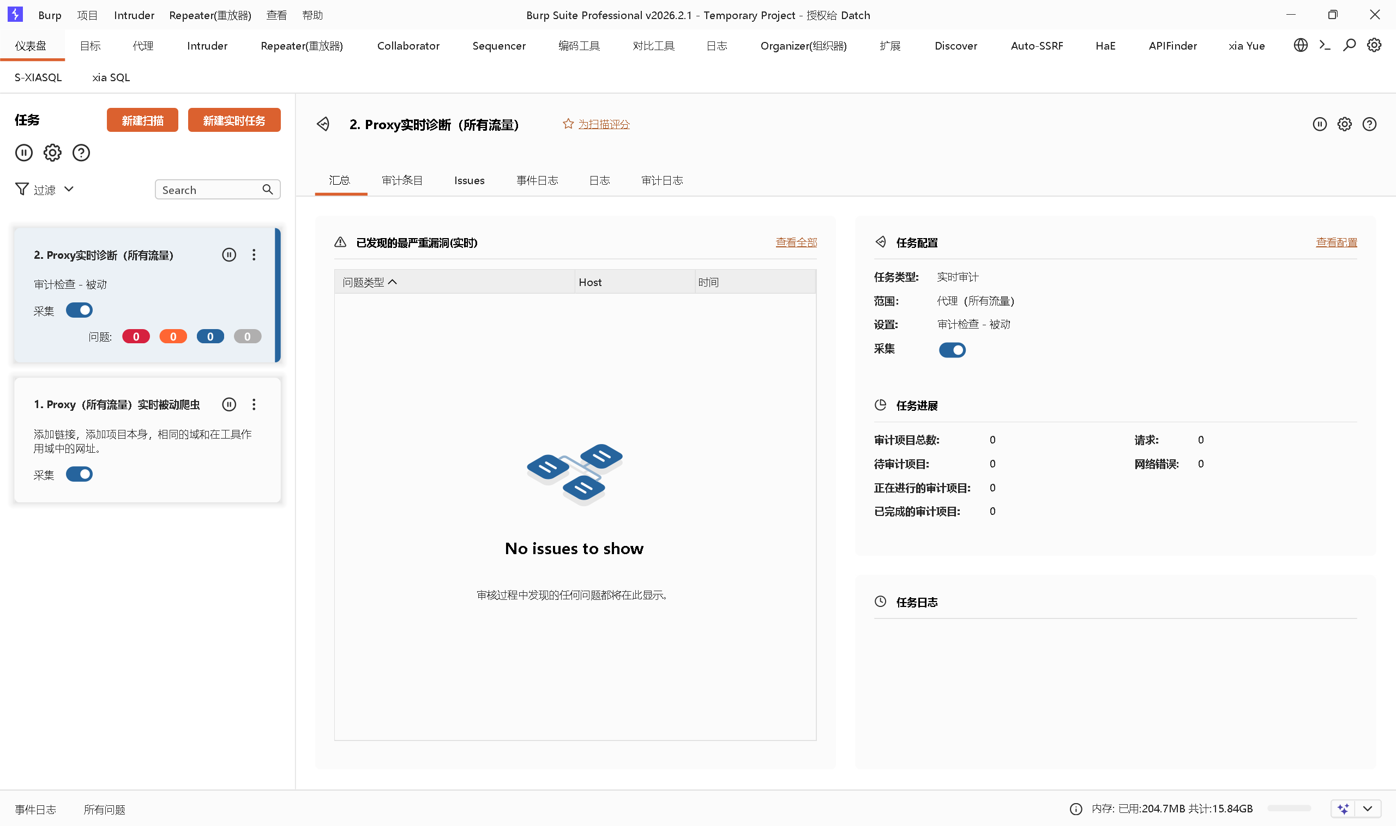This screenshot has width=1396, height=826.
Task: Expand the status bar chevron dropdown
Action: (1368, 808)
